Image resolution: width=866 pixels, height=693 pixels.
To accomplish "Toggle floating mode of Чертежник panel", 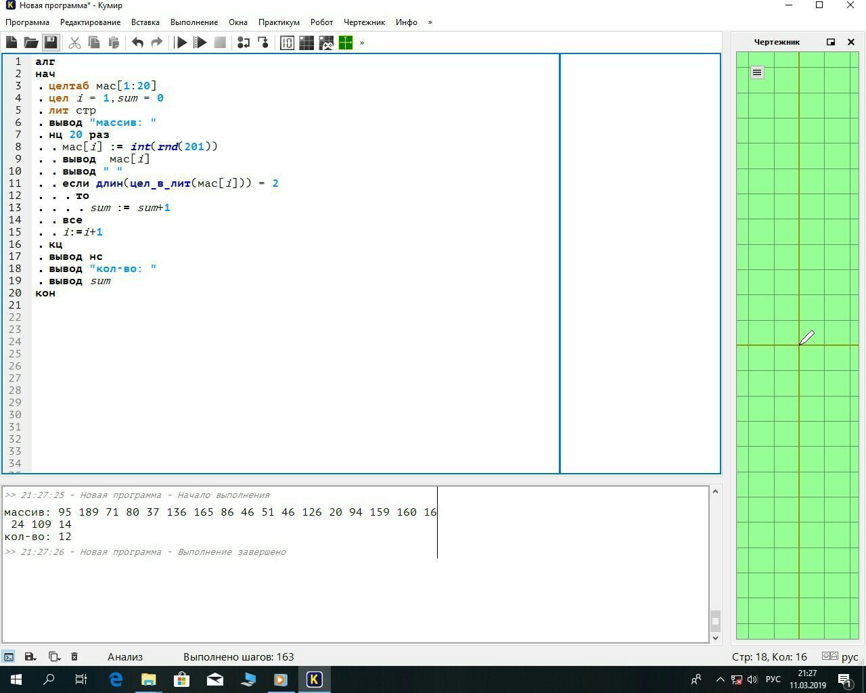I will (x=831, y=42).
